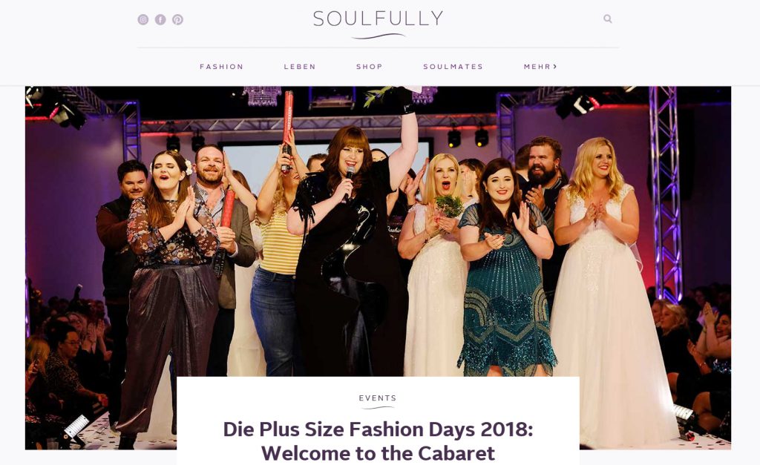Click the Events category link

click(x=378, y=398)
